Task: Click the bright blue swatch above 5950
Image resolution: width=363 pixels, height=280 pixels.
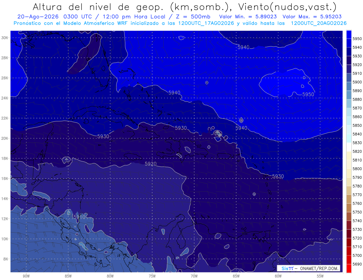Action: (x=349, y=34)
